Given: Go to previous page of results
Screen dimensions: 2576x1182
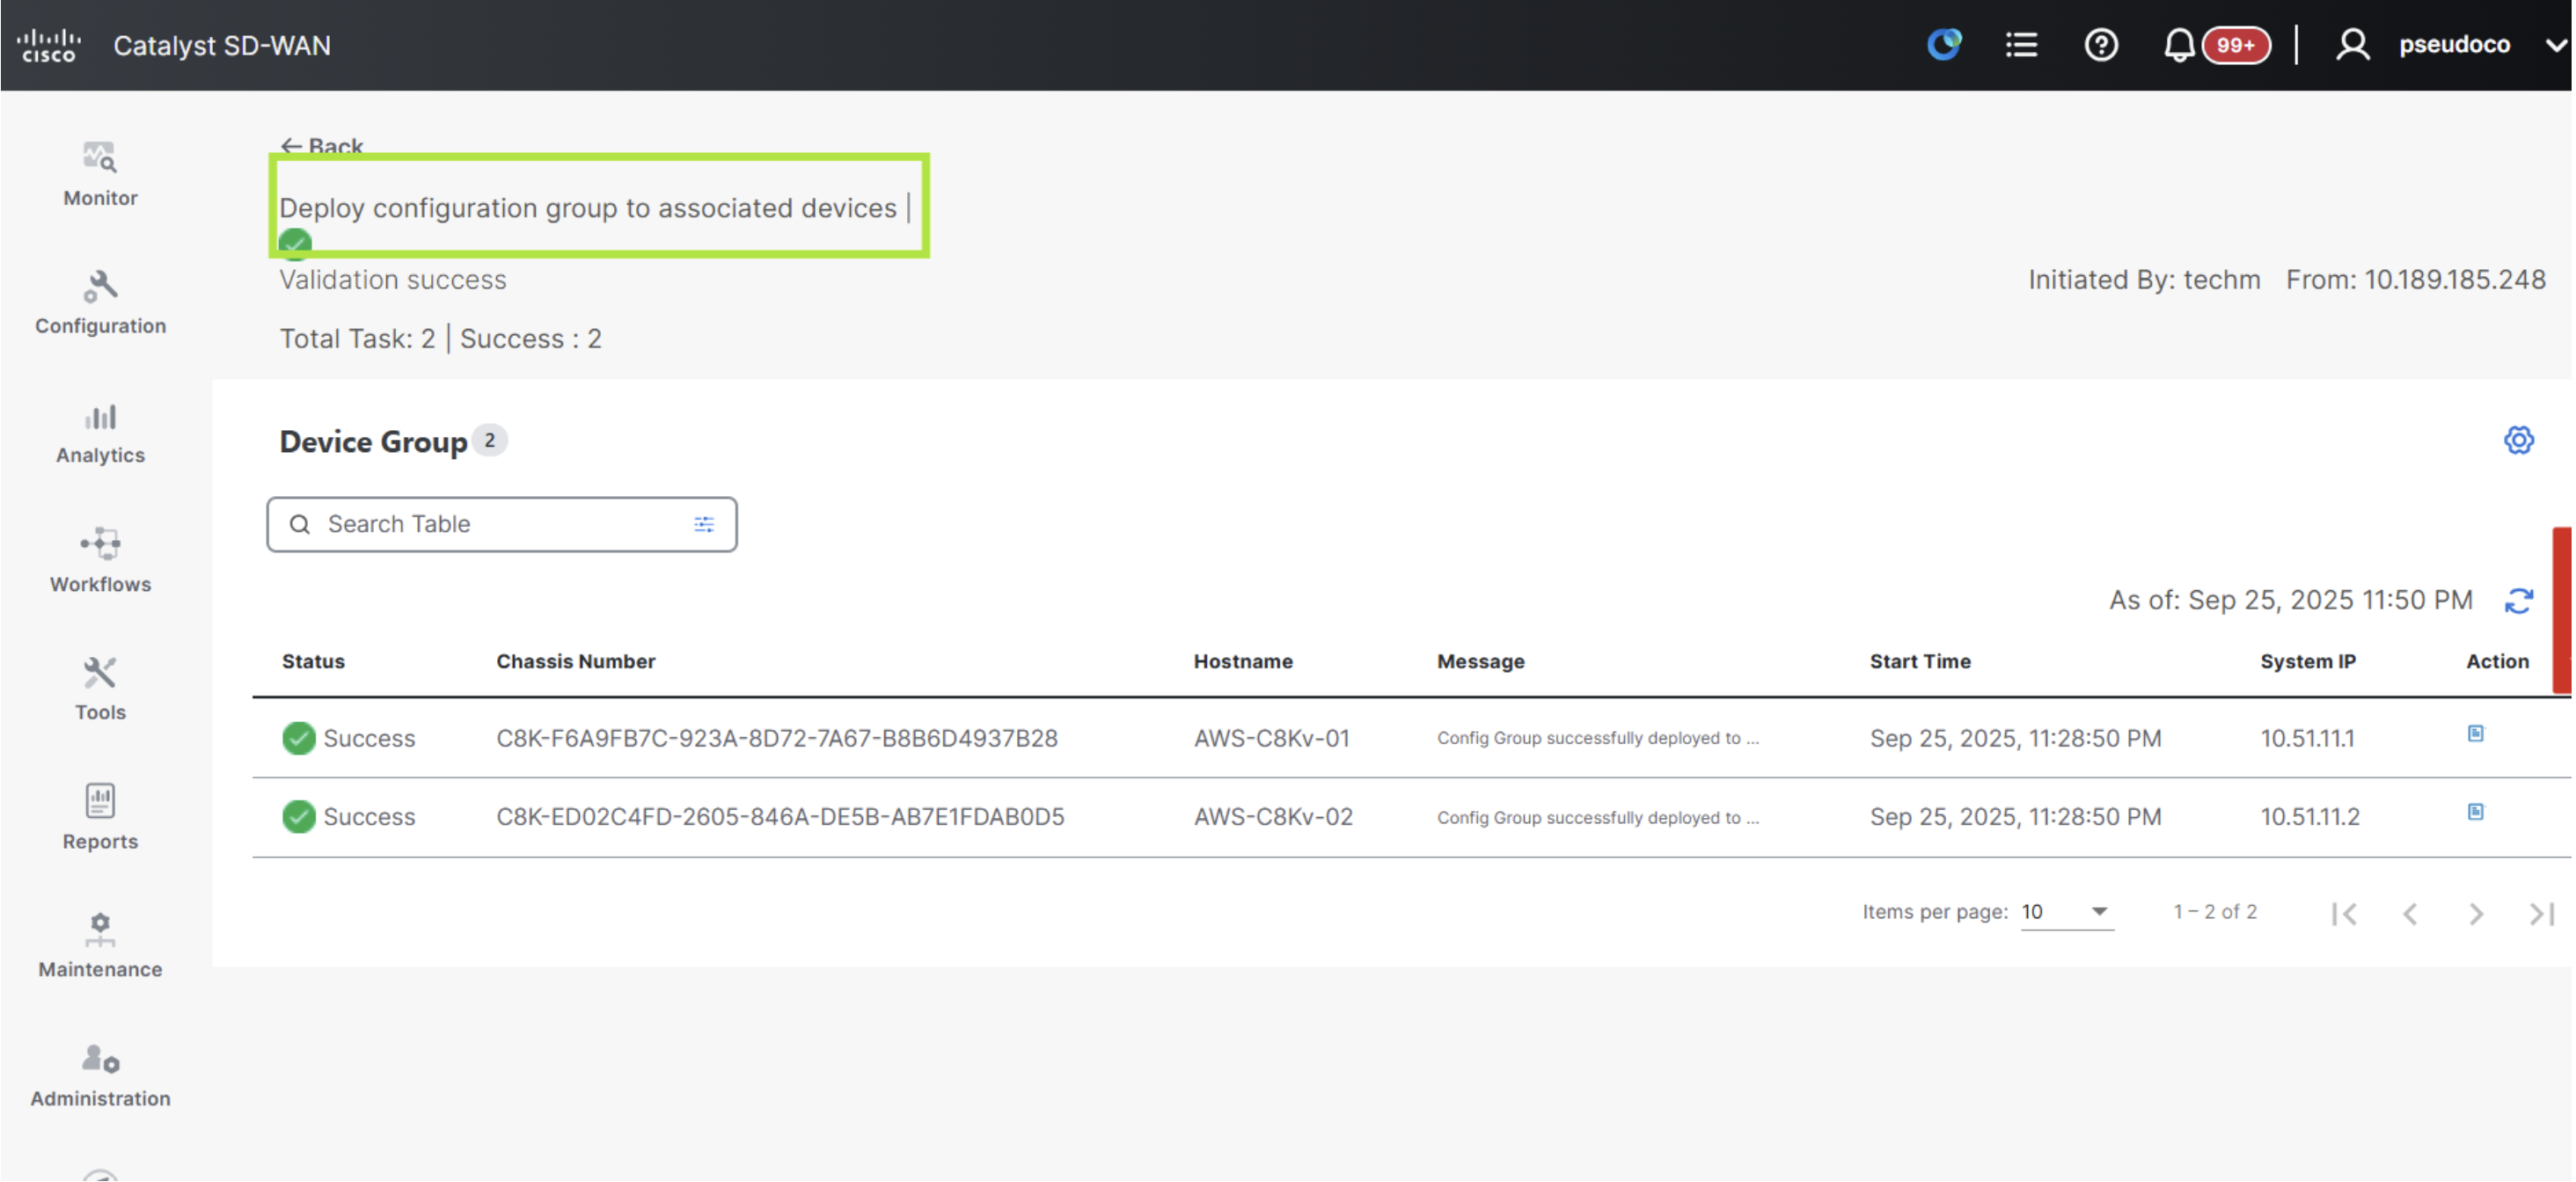Looking at the screenshot, I should 2410,914.
